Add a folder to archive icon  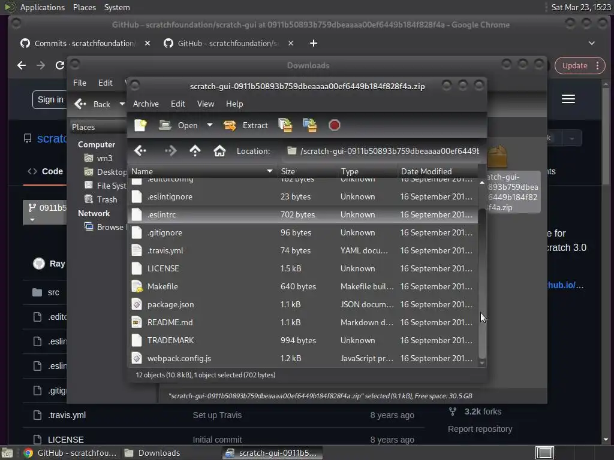(310, 125)
